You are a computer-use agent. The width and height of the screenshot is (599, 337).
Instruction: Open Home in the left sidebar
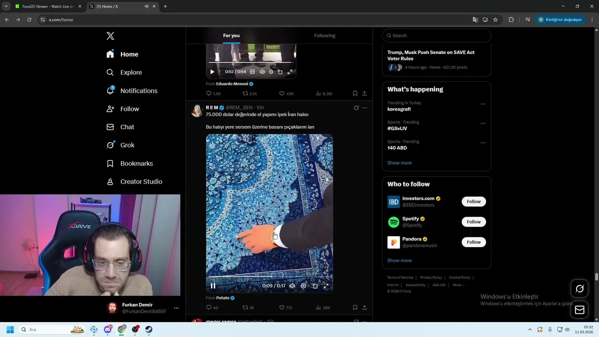coord(123,54)
